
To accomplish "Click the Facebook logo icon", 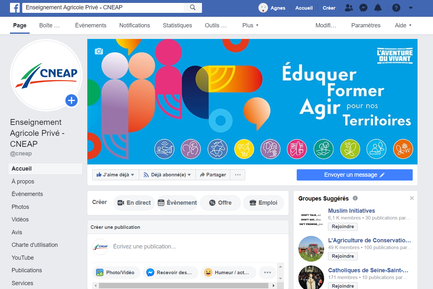I will pos(15,8).
